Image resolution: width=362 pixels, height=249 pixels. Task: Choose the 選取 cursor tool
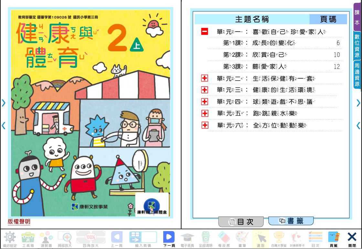tap(261, 239)
